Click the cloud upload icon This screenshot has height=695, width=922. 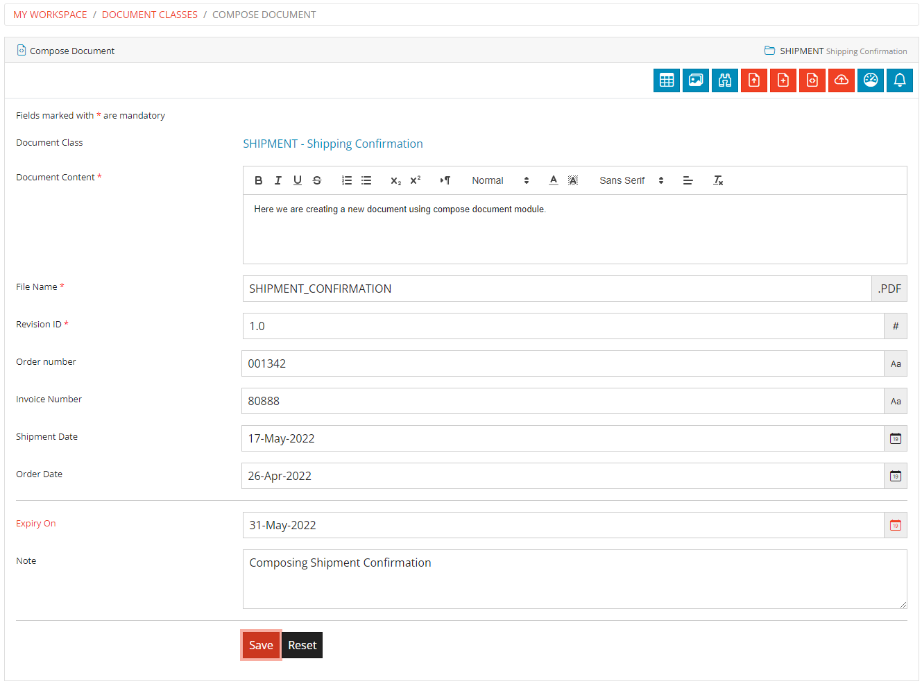click(842, 80)
